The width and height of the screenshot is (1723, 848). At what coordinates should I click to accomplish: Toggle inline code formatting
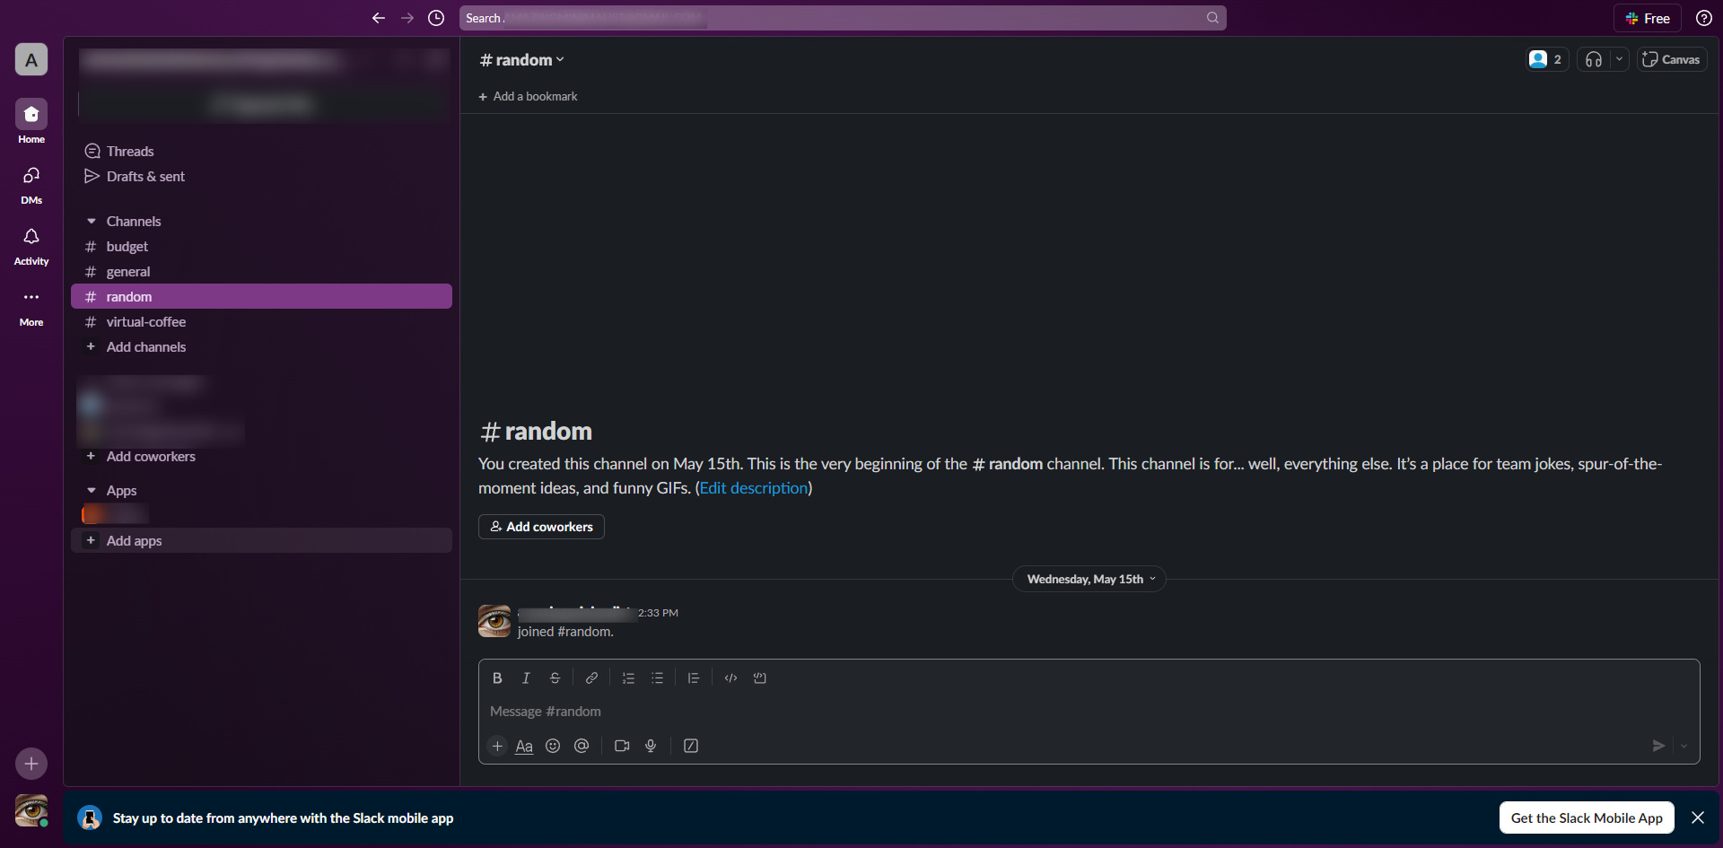[x=730, y=678]
